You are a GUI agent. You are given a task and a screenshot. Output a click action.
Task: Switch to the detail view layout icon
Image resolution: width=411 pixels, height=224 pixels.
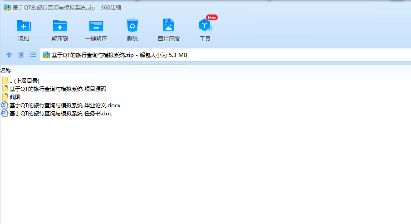click(21, 55)
